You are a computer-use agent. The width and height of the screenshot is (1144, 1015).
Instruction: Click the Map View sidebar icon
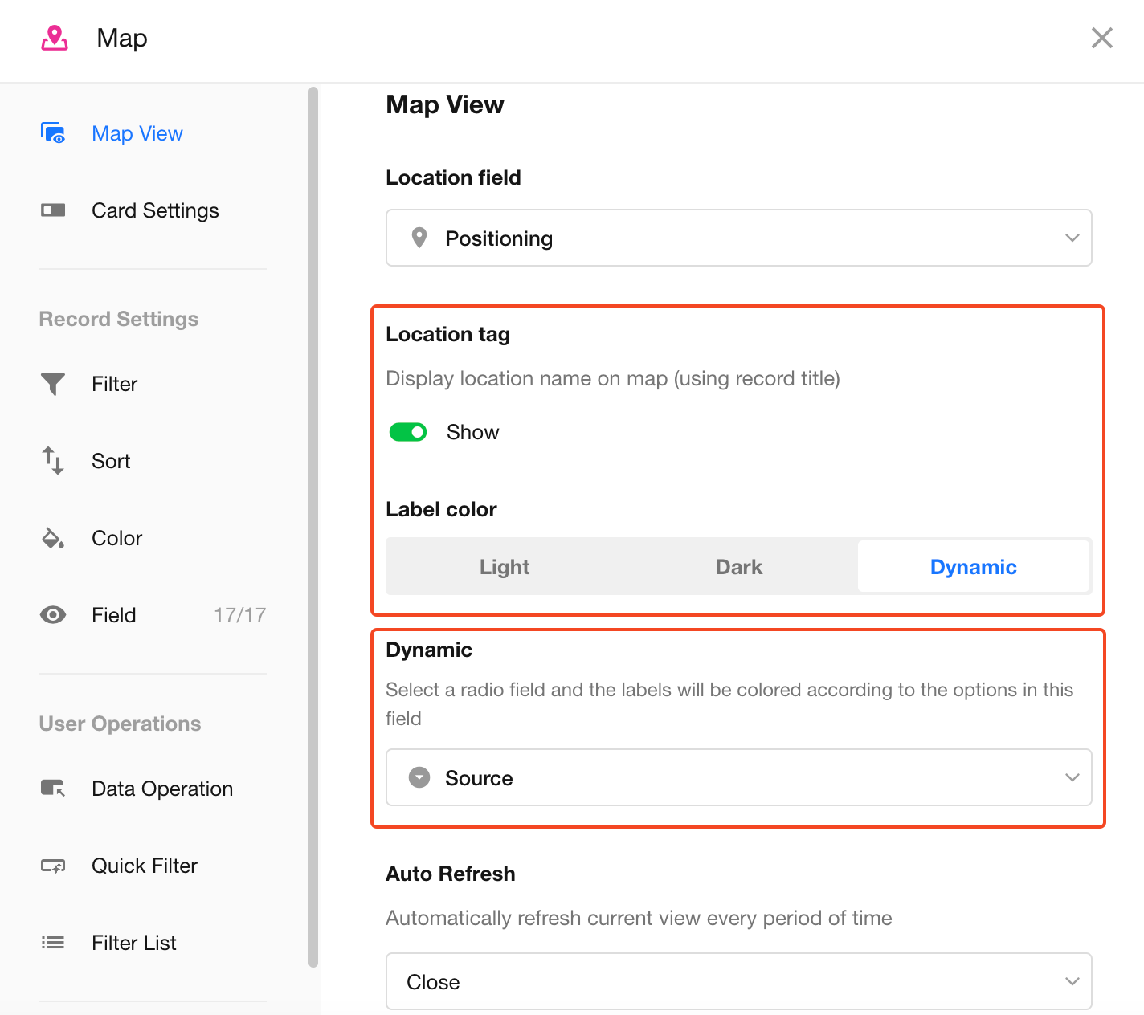click(x=53, y=133)
